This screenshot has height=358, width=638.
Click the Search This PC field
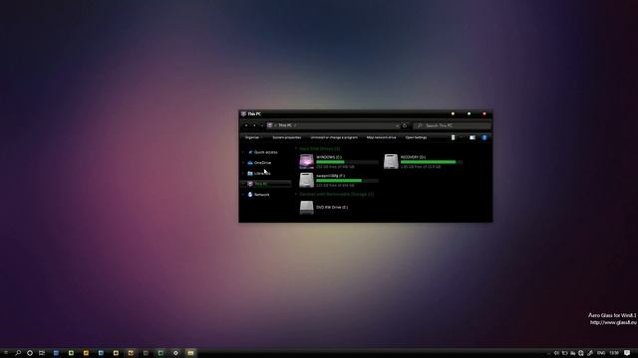452,125
